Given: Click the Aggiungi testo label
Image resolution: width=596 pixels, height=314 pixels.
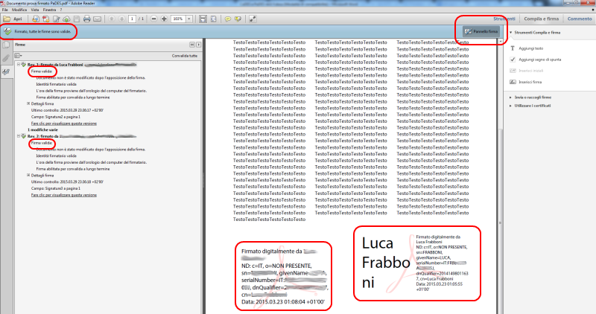Looking at the screenshot, I should point(531,48).
